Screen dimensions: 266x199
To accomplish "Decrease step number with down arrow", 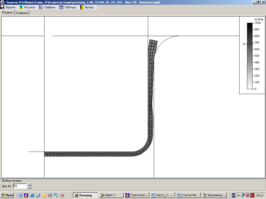I will tap(29, 187).
